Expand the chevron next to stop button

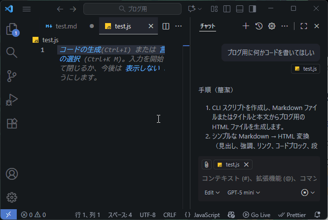313,192
